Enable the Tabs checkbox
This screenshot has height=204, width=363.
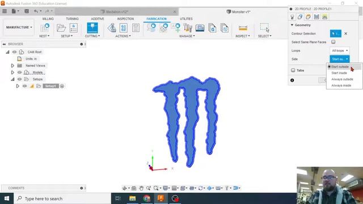click(x=293, y=70)
